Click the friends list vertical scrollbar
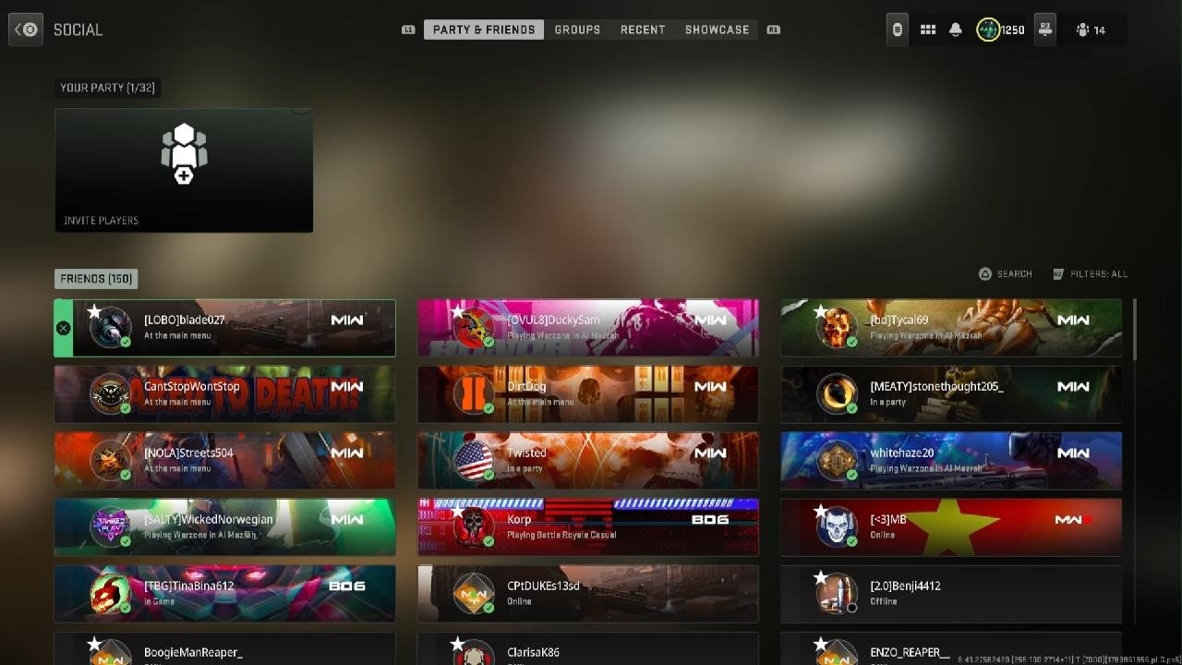This screenshot has width=1182, height=665. click(1135, 329)
